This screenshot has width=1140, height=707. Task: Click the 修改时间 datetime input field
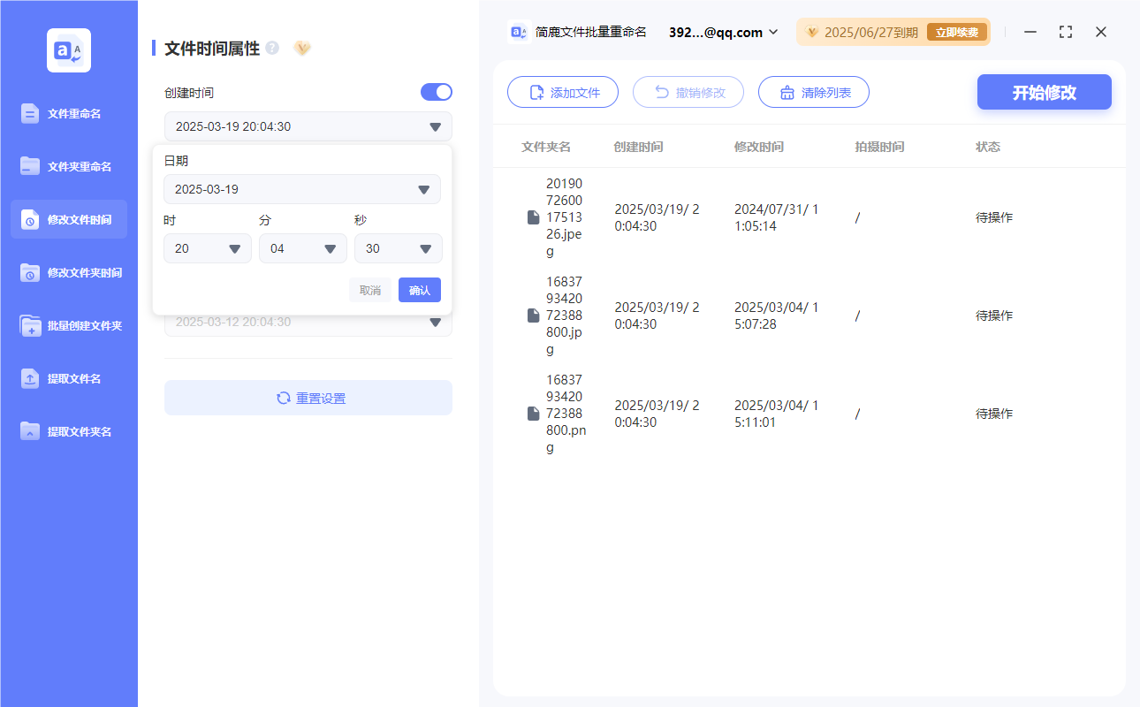coord(308,322)
